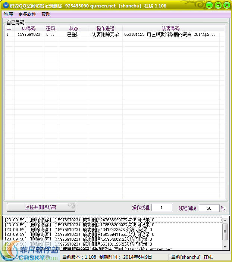
Task: Click the 当前版本：1.108 status text
Action: tap(79, 257)
